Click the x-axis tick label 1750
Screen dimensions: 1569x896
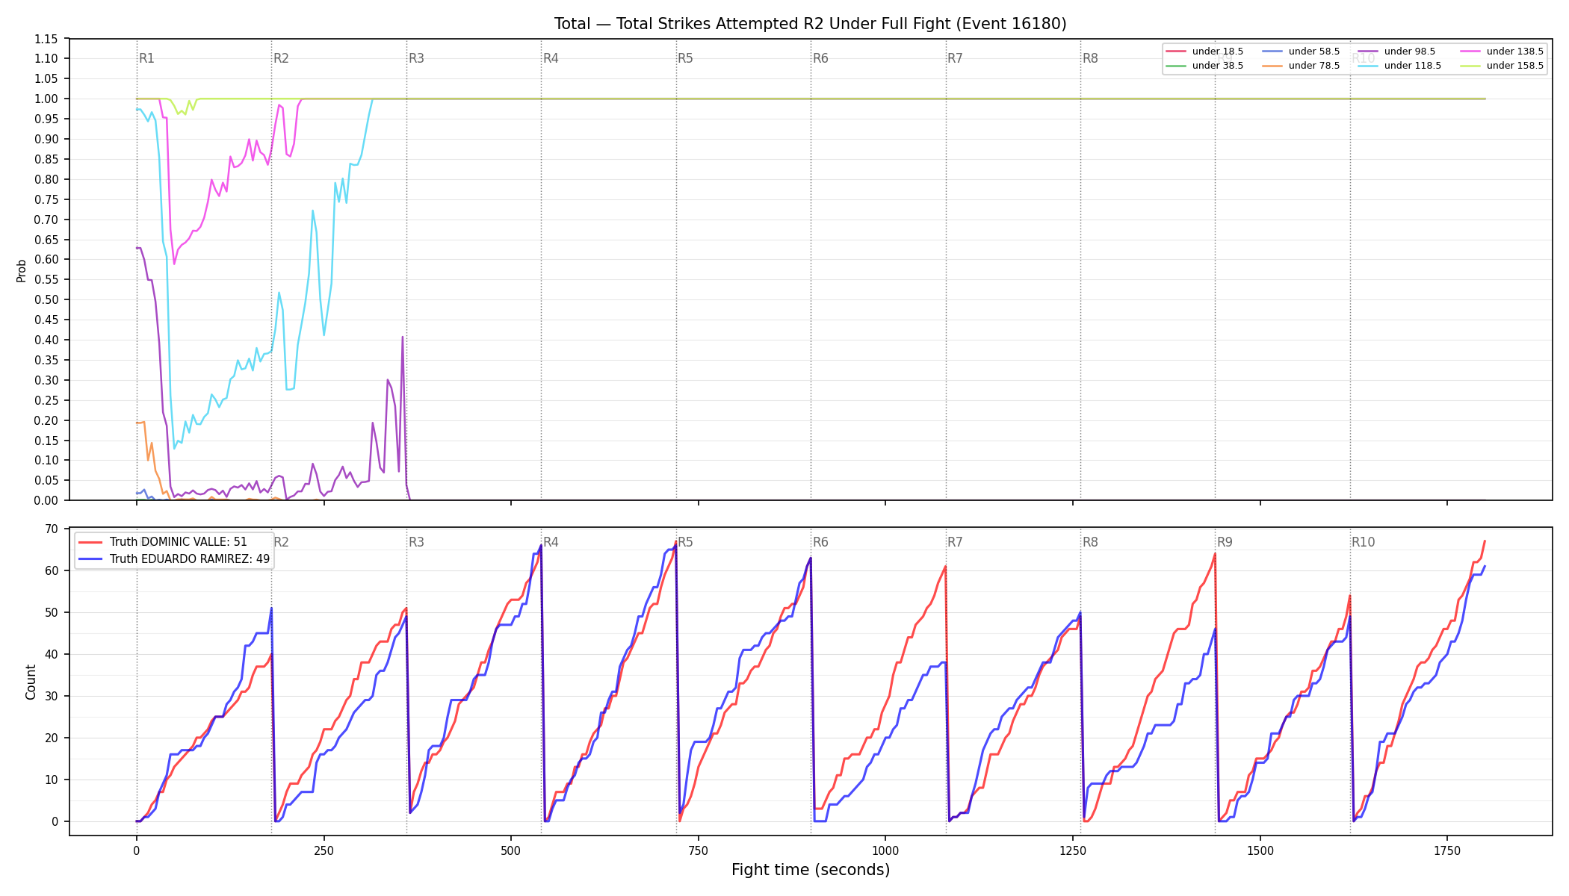(1447, 850)
